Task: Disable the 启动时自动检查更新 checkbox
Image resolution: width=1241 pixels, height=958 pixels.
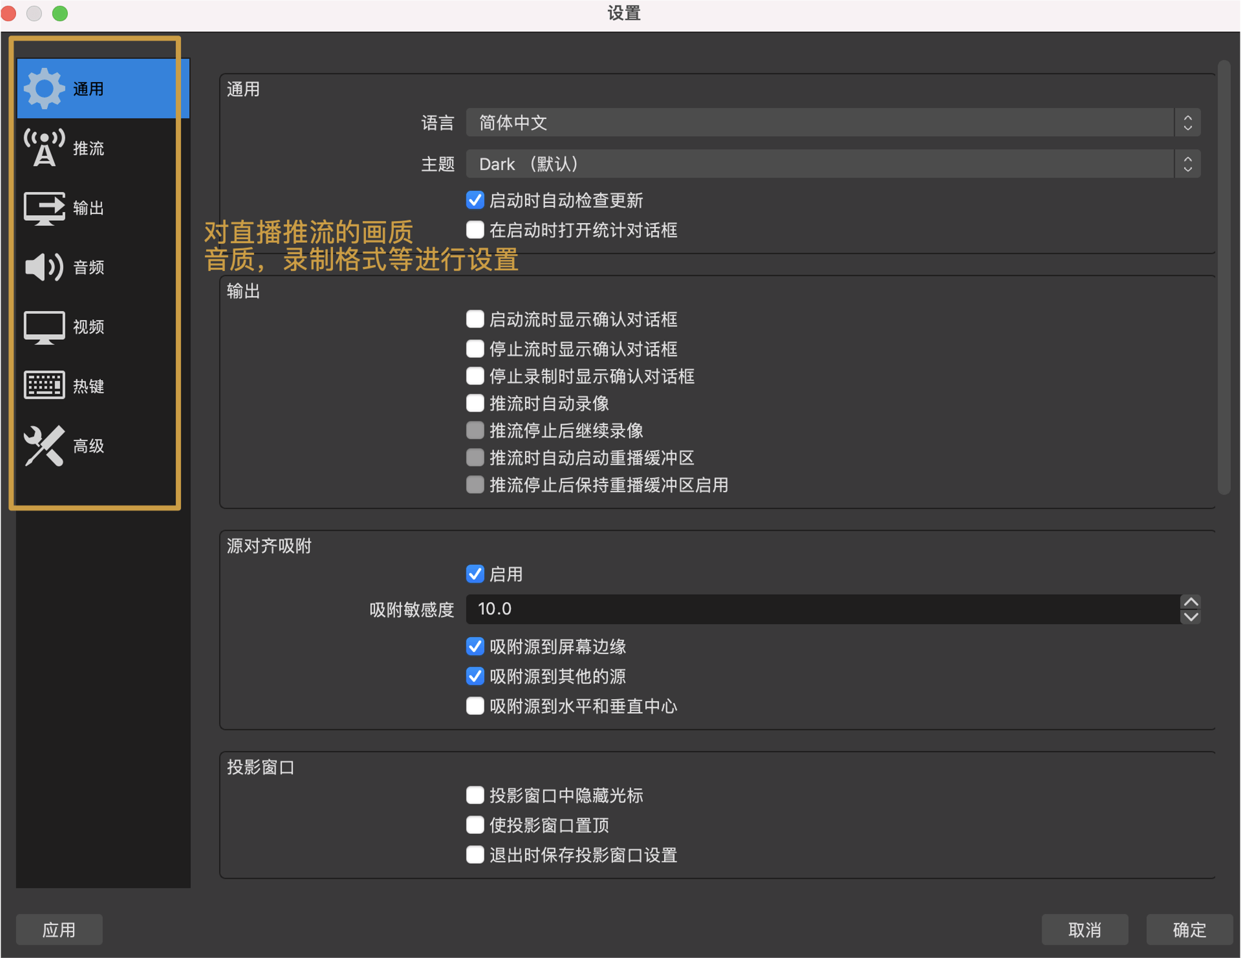Action: pos(475,200)
